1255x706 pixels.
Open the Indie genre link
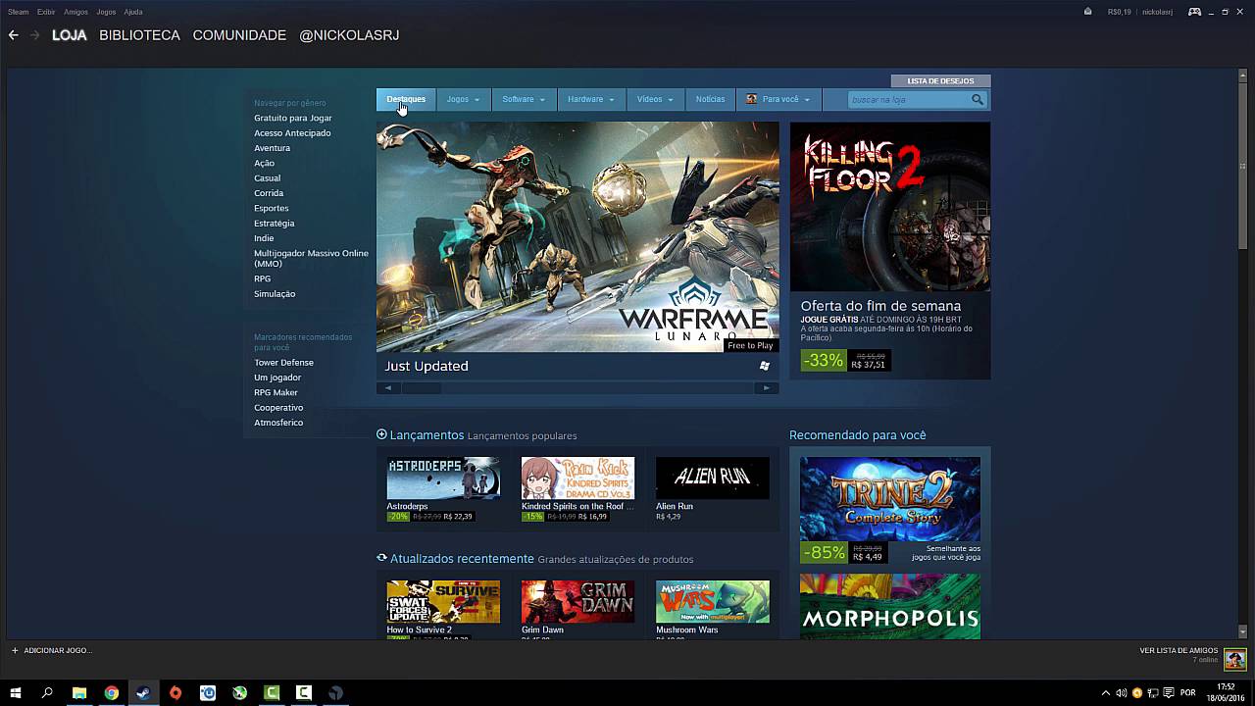tap(264, 238)
